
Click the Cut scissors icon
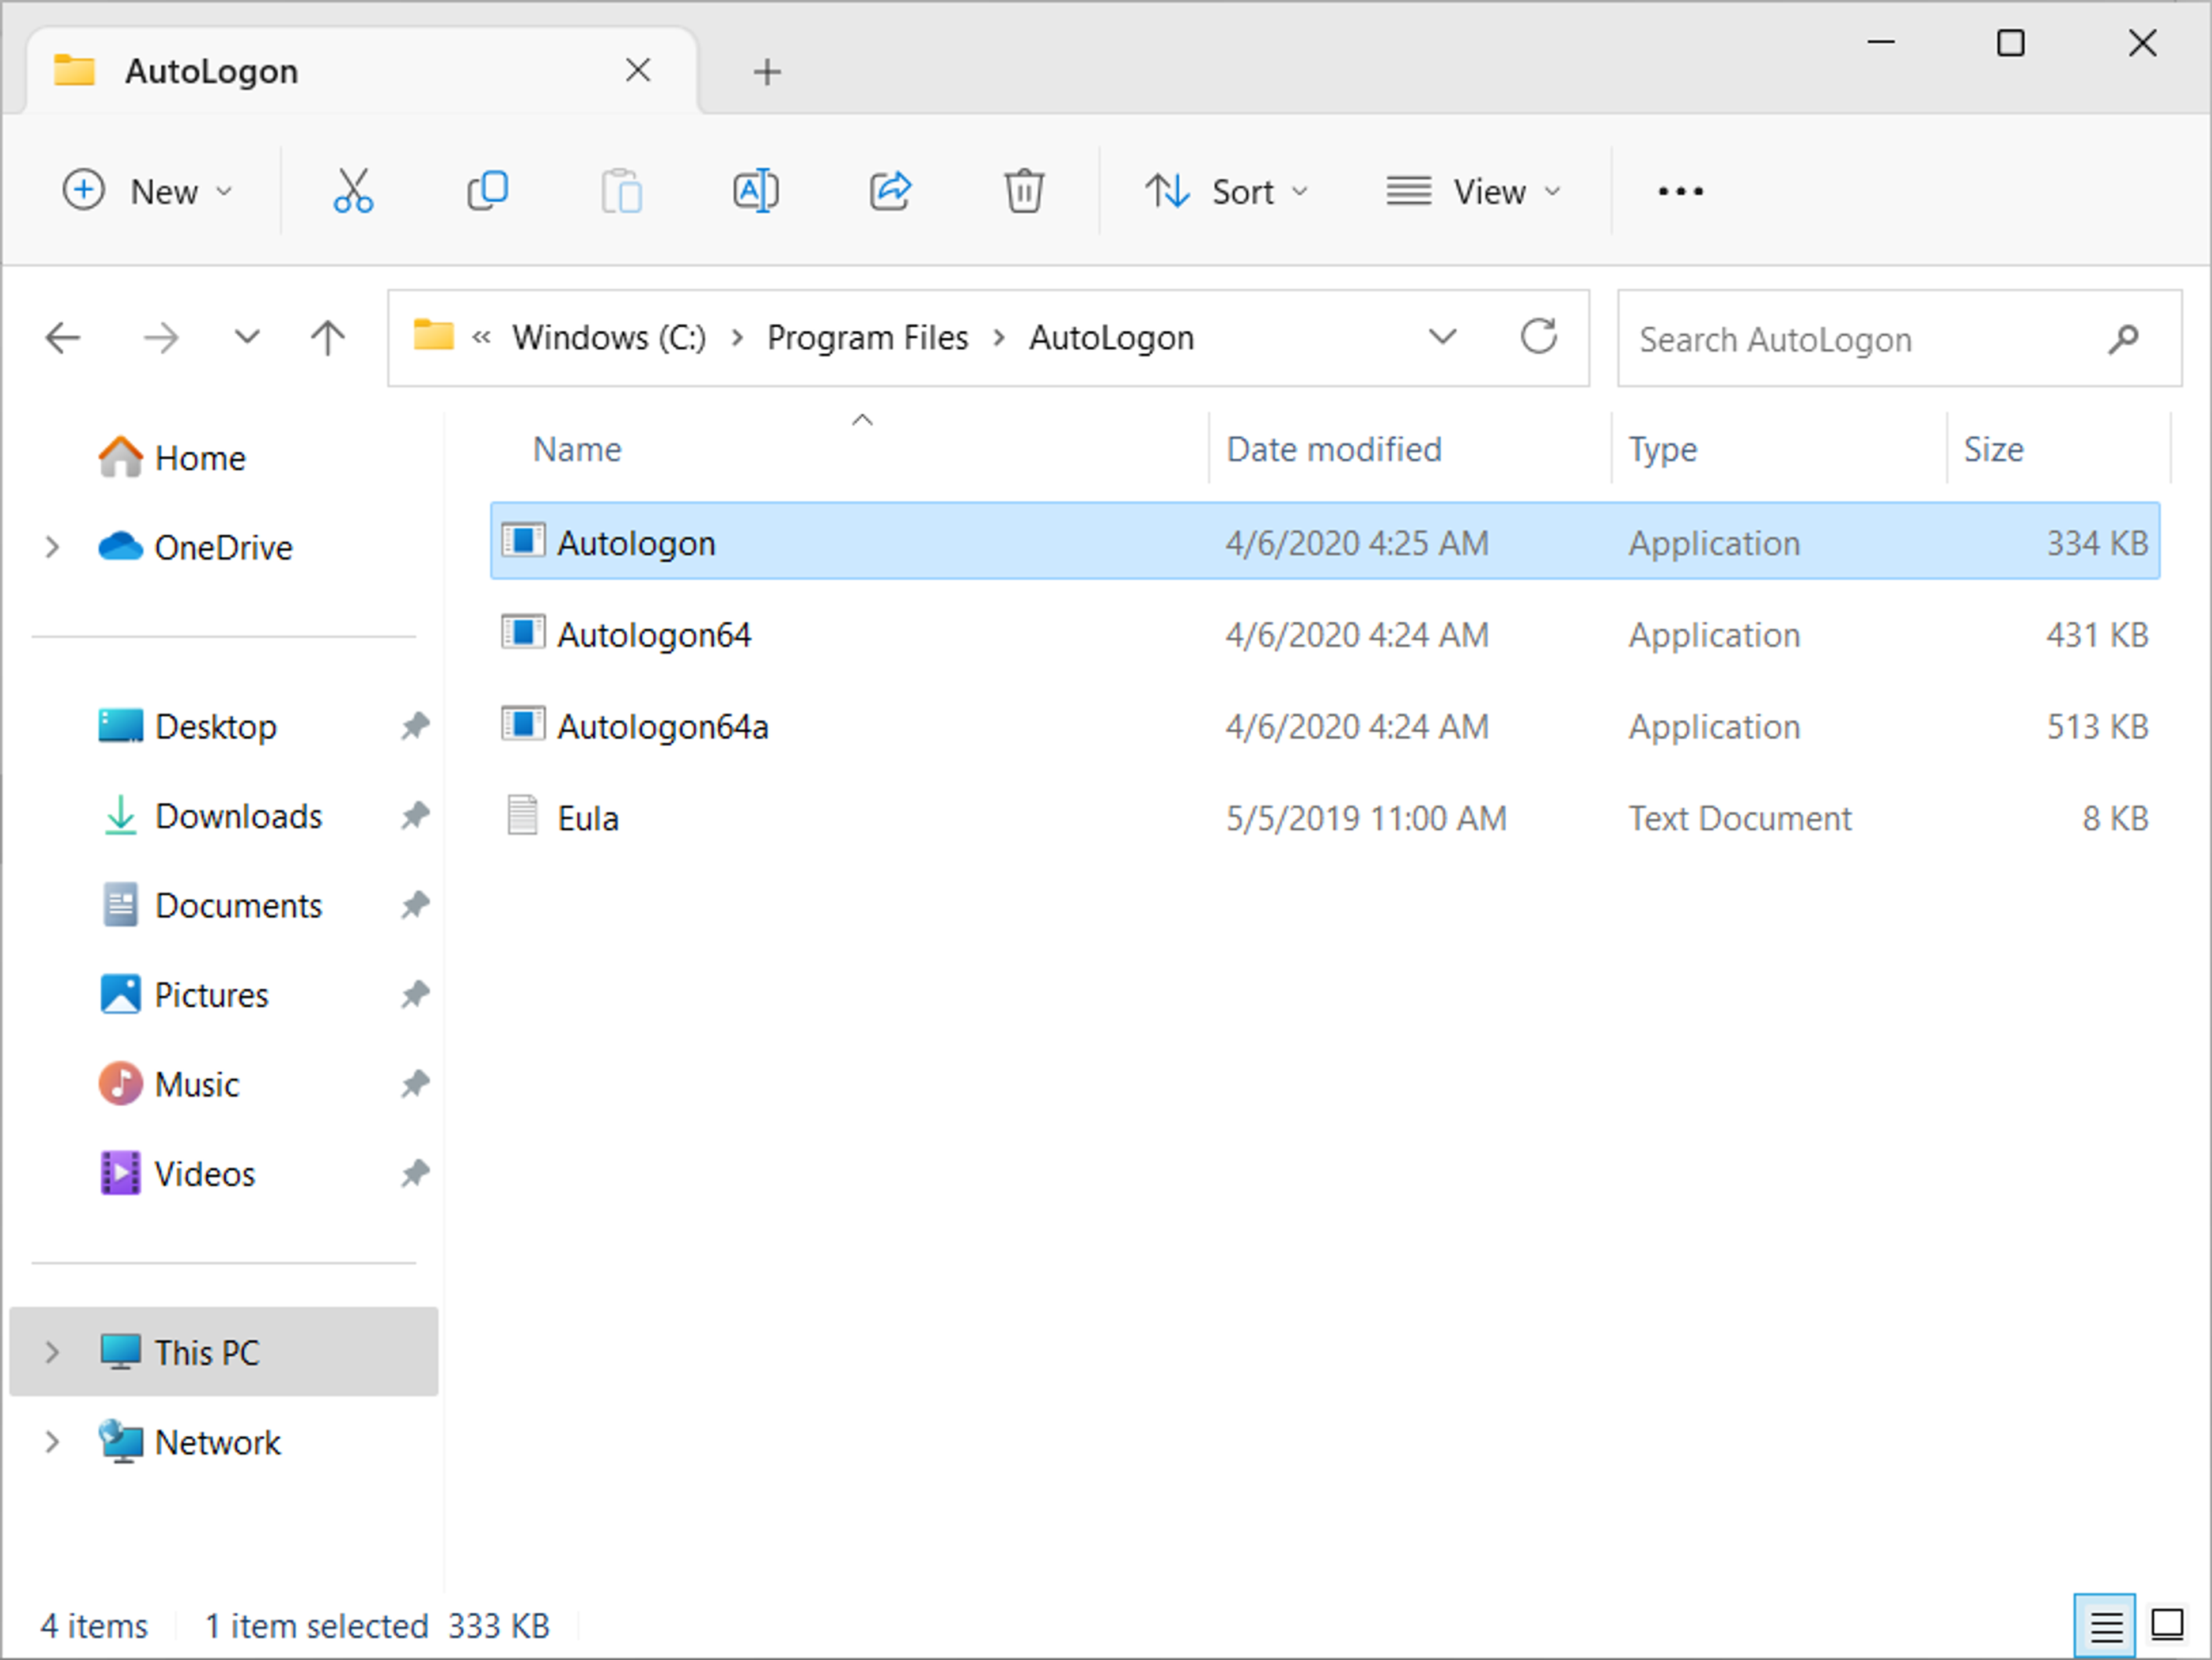353,190
